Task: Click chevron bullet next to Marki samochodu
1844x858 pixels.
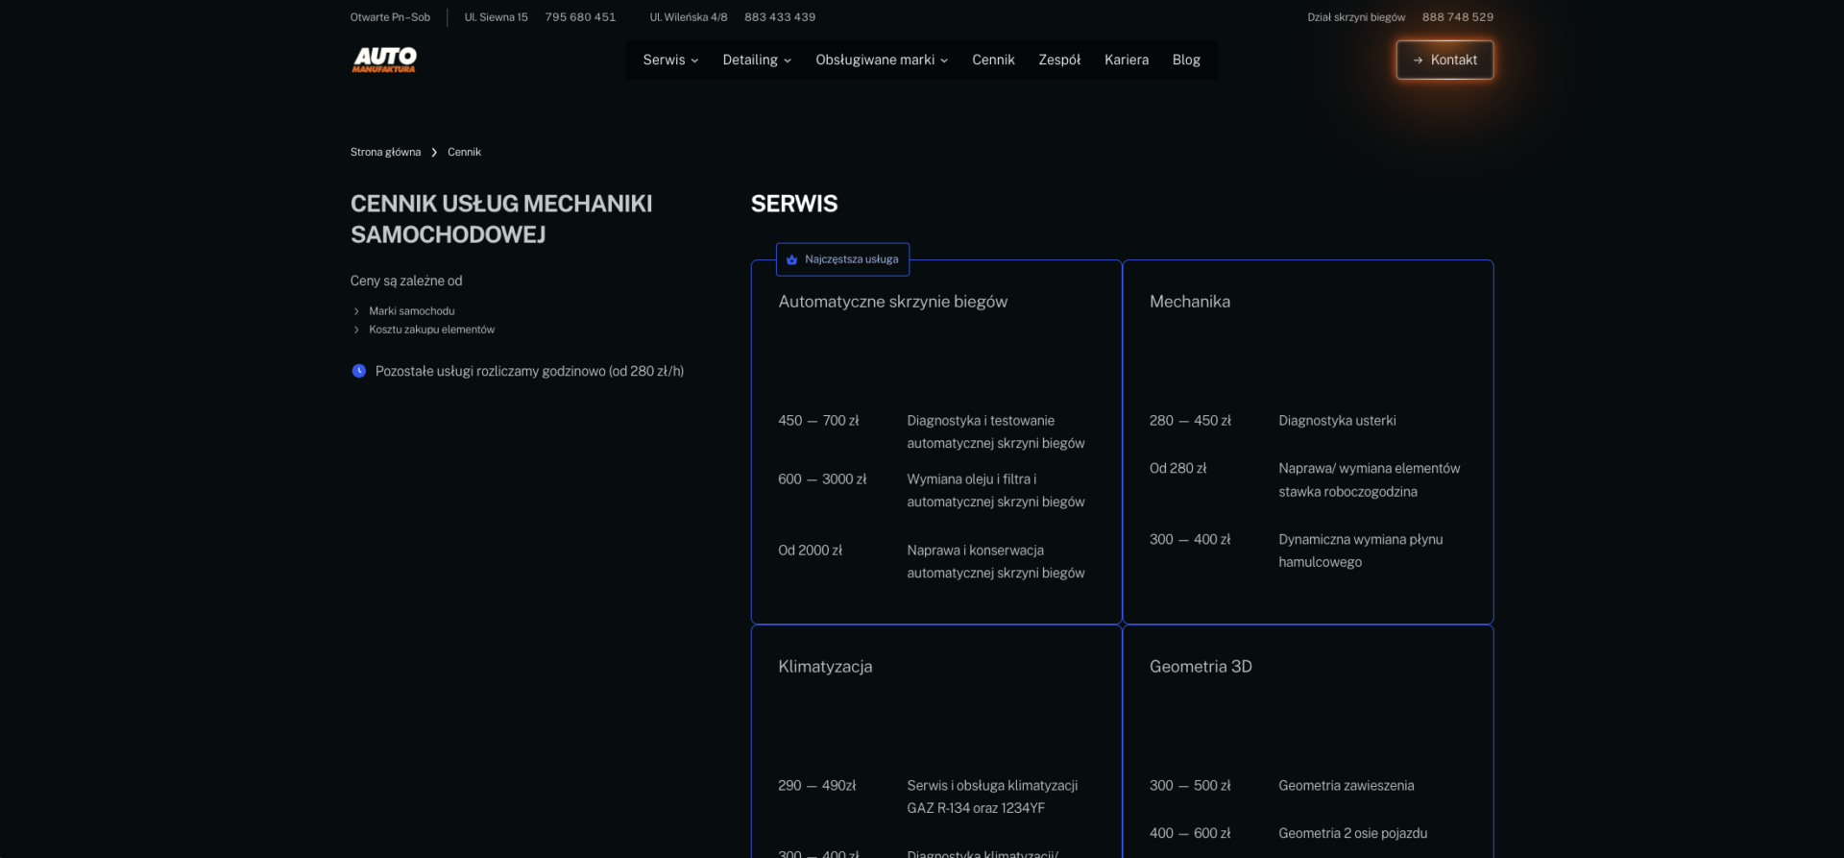Action: 356,311
